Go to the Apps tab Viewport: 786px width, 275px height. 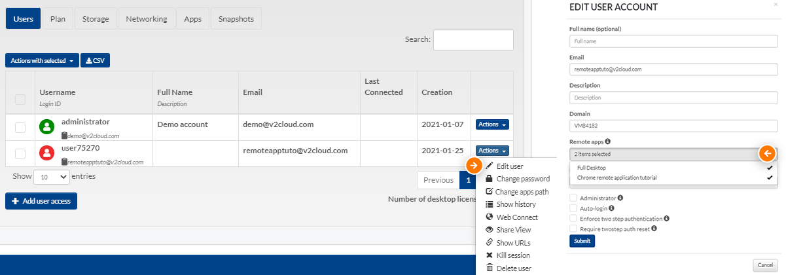[x=192, y=19]
